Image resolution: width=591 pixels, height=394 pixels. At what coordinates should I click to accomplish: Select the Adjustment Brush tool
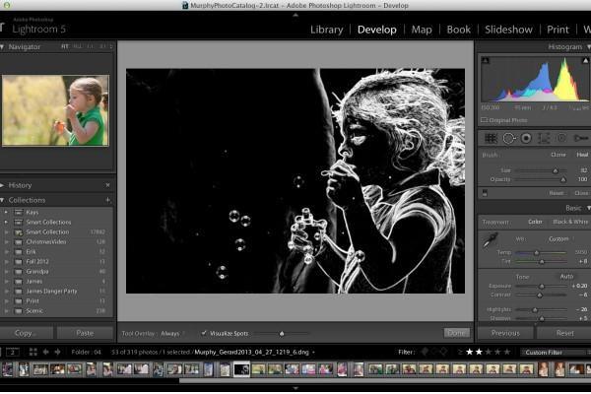point(581,138)
